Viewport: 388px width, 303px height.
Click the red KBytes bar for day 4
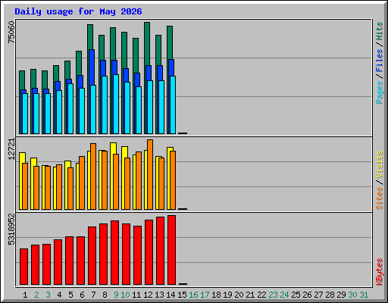pos(58,262)
